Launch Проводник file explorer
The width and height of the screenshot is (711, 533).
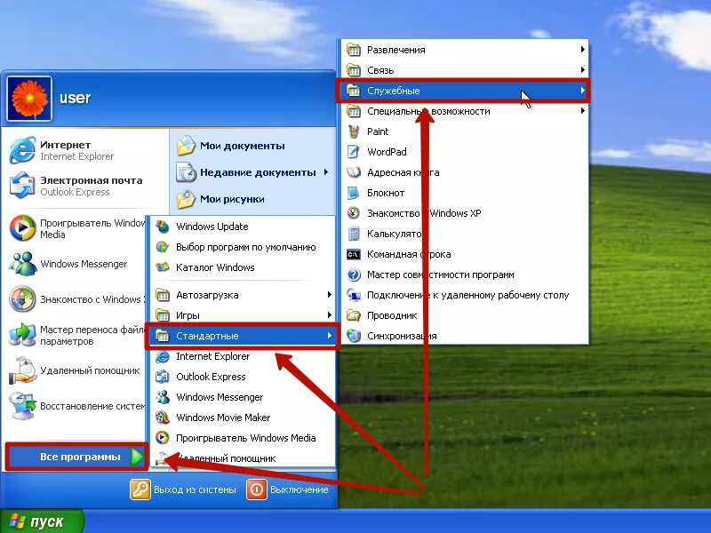click(465, 315)
